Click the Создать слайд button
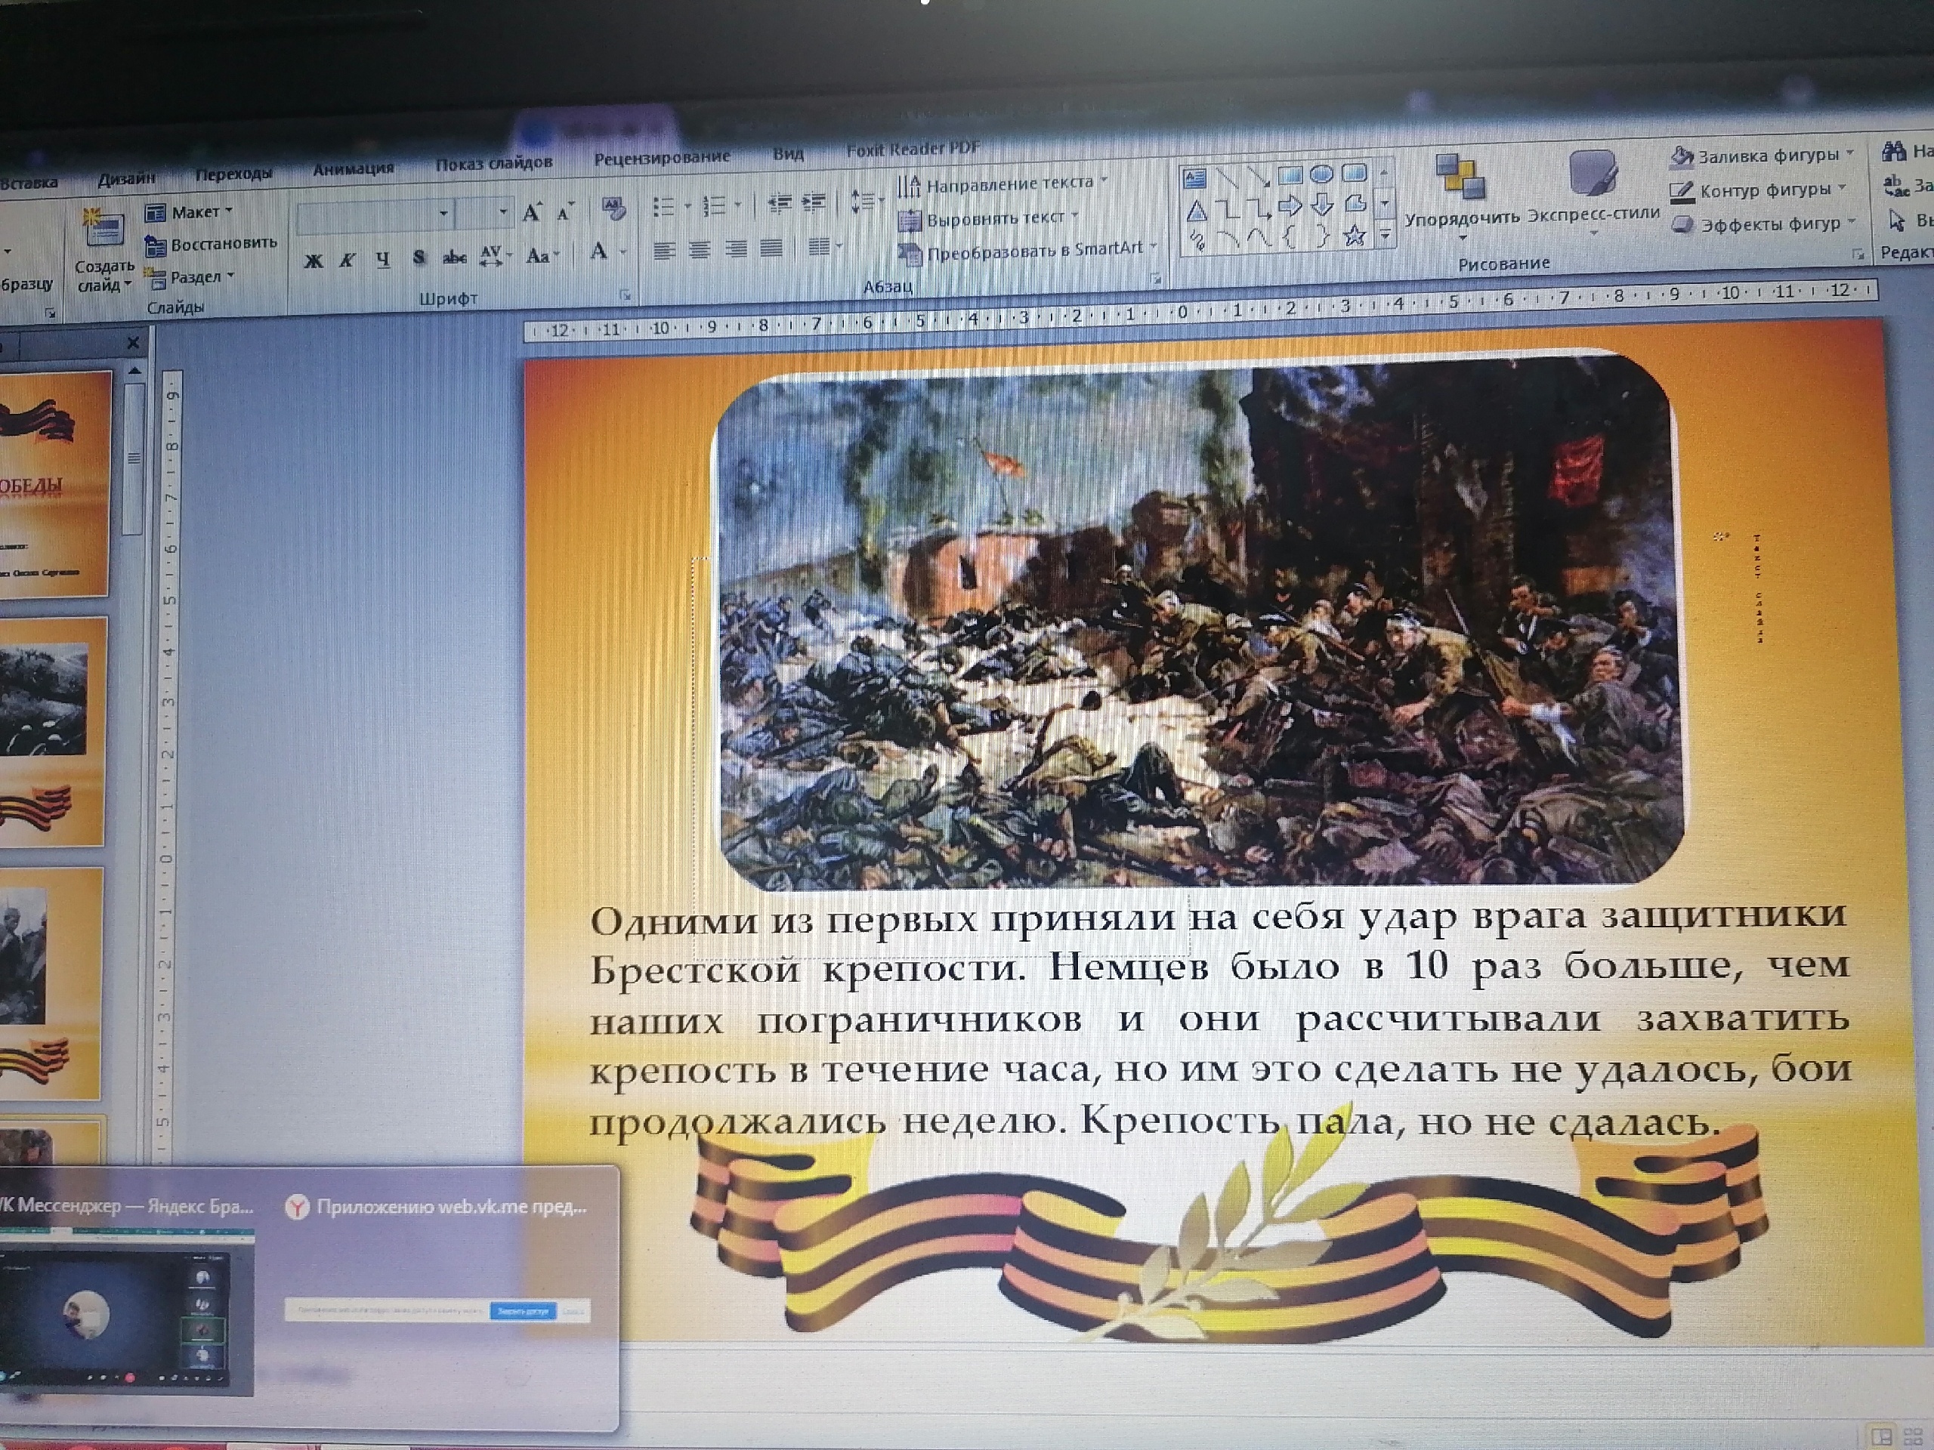This screenshot has height=1450, width=1934. pyautogui.click(x=104, y=251)
